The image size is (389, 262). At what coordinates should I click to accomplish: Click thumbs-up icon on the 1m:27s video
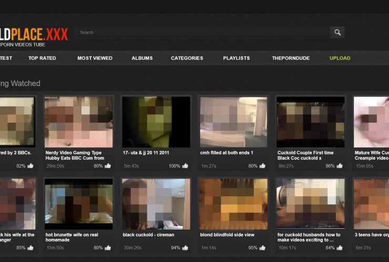262,166
